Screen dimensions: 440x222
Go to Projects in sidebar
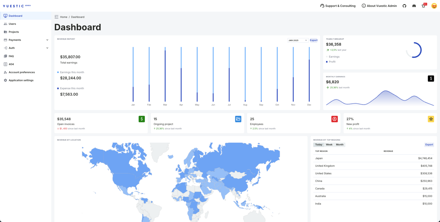pos(26,32)
